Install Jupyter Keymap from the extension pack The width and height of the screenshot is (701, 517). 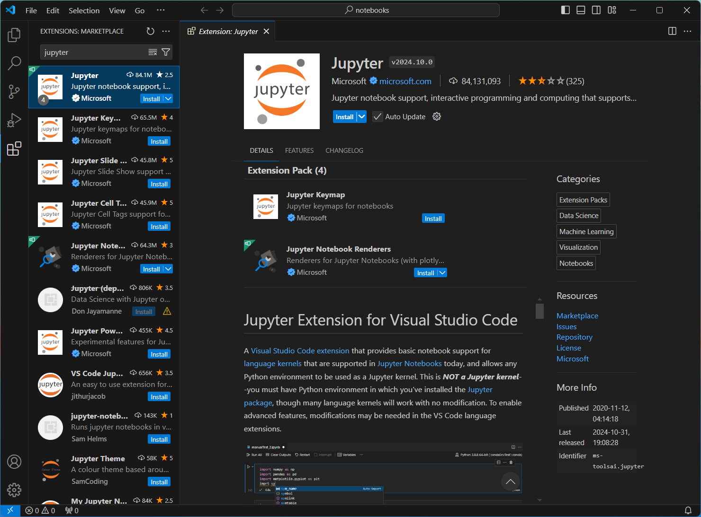pyautogui.click(x=433, y=219)
